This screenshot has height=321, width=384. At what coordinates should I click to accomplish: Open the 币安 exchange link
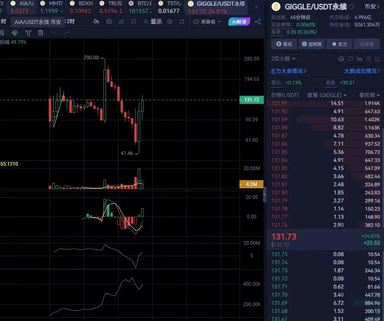click(x=372, y=6)
